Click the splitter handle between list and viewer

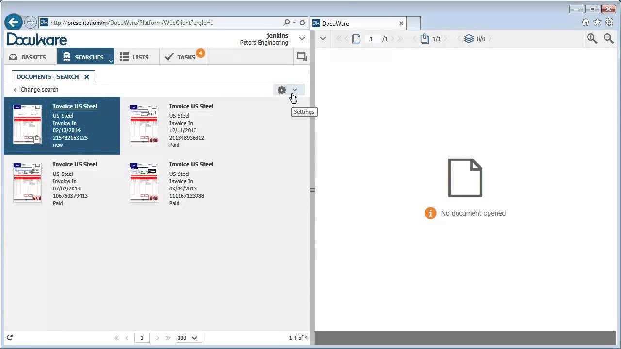312,190
